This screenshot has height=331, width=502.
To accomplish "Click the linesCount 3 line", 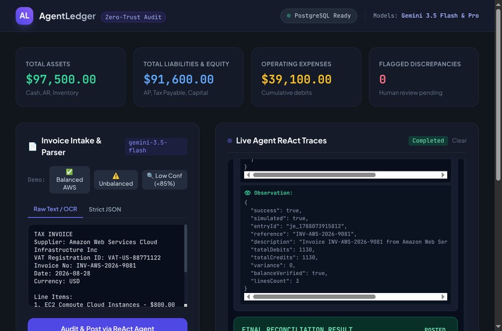I will pyautogui.click(x=275, y=281).
